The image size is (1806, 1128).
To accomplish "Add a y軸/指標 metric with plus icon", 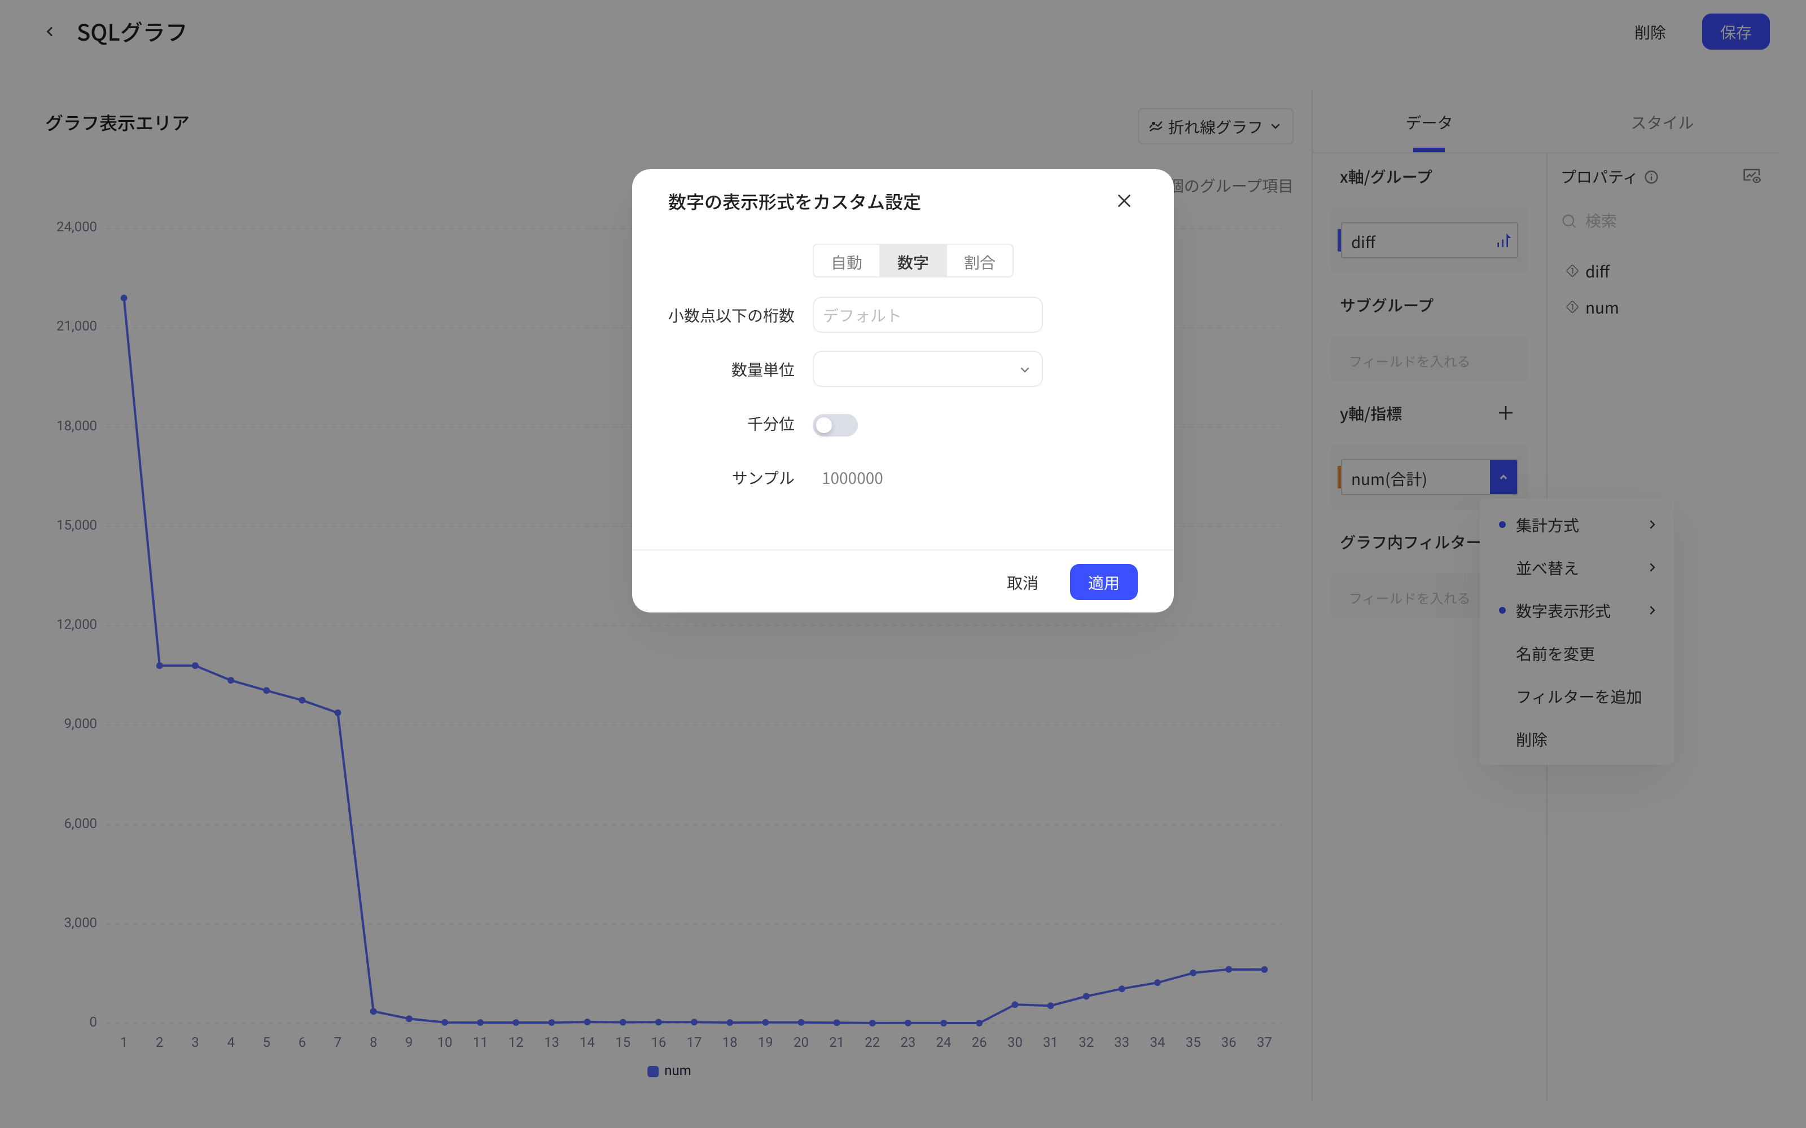I will click(1505, 412).
